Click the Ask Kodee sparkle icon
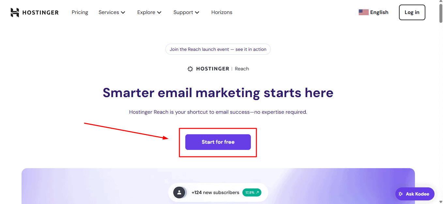The height and width of the screenshot is (204, 443). (x=401, y=194)
